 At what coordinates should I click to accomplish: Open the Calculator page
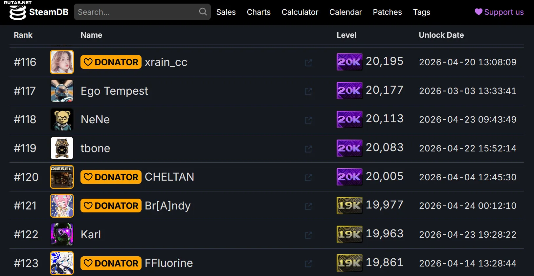coord(300,12)
